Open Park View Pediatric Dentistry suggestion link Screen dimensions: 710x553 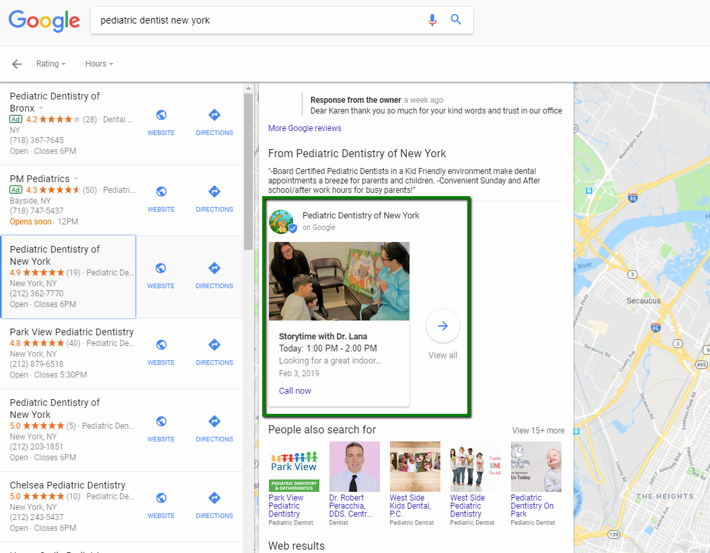point(286,505)
